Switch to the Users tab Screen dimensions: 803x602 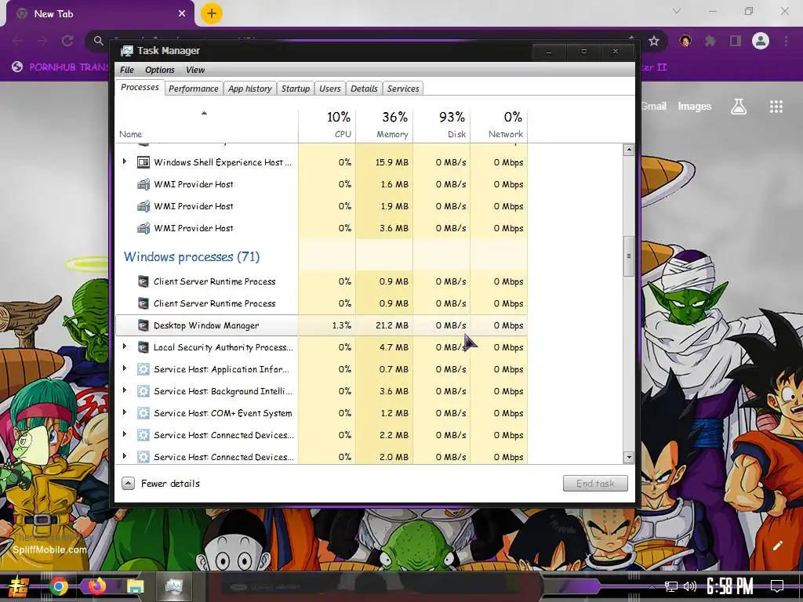coord(330,89)
